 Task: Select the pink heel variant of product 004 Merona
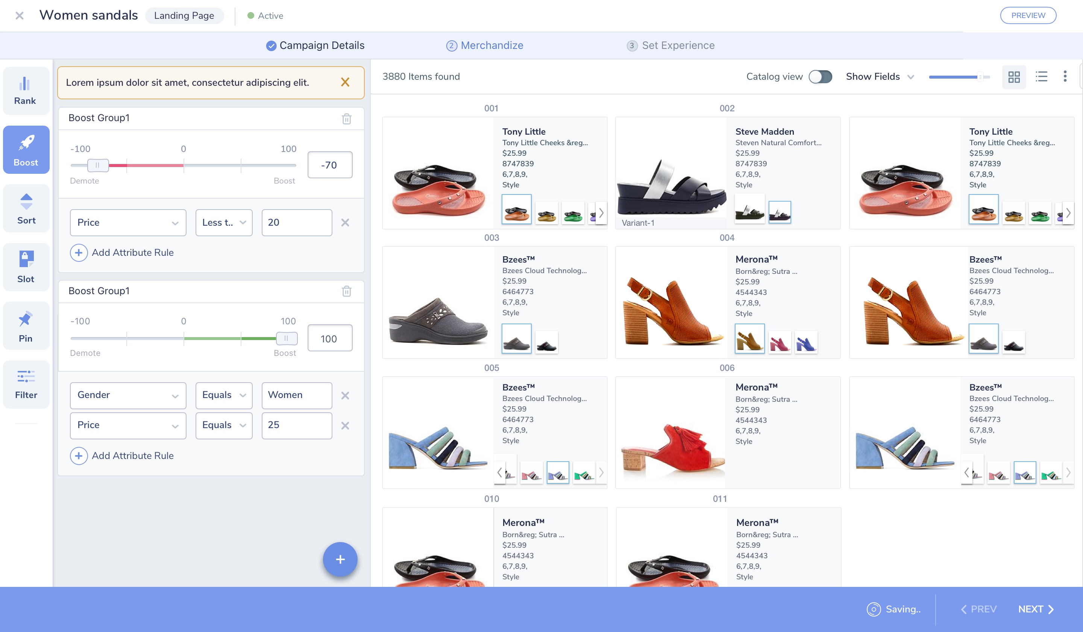(779, 343)
